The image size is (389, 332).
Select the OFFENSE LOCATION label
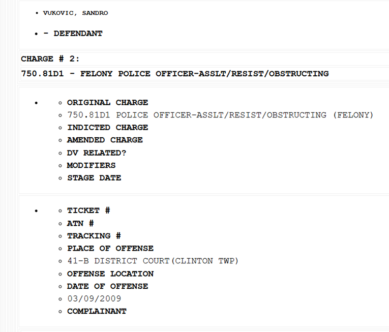110,274
